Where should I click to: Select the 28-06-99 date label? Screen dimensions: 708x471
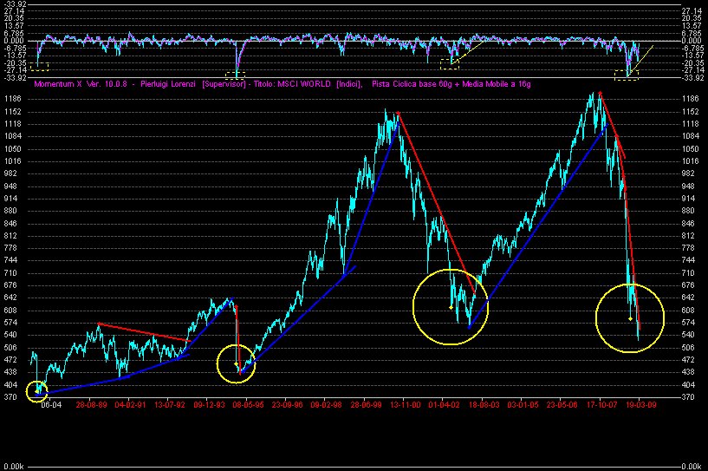tap(366, 404)
